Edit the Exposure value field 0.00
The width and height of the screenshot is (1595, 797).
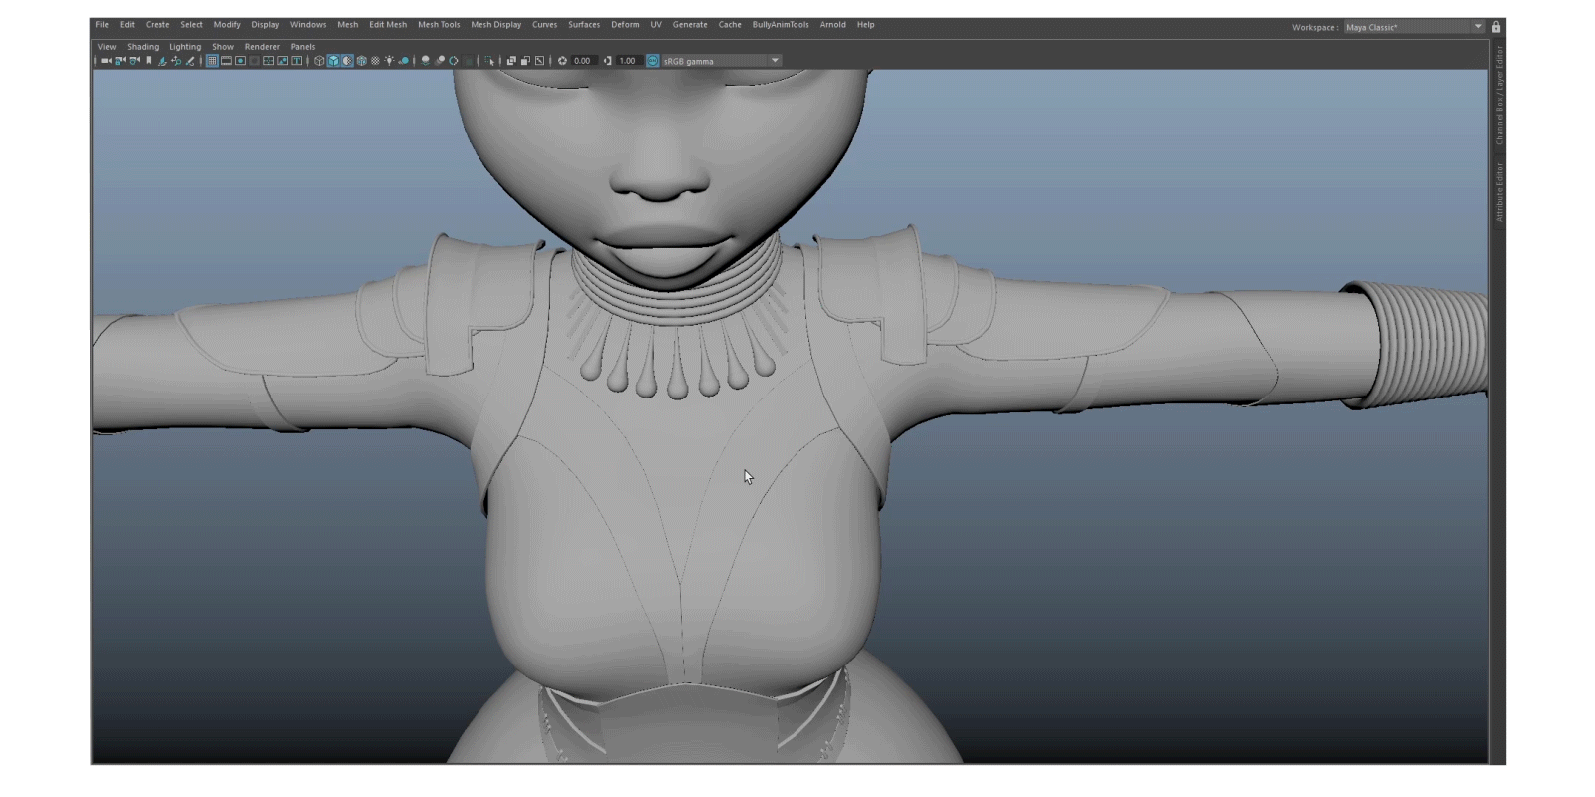(583, 61)
